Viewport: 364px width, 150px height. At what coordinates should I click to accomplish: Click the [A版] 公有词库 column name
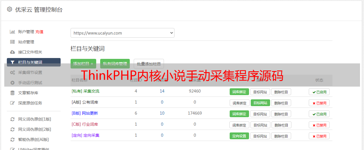[85, 102]
